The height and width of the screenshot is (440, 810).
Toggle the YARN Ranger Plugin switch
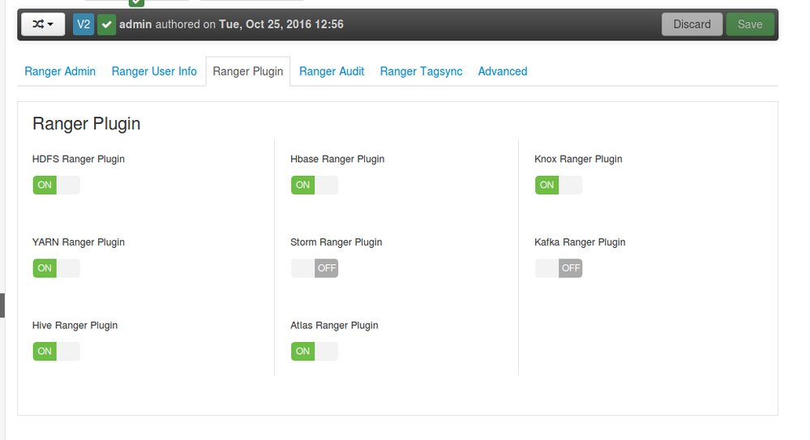pos(56,268)
